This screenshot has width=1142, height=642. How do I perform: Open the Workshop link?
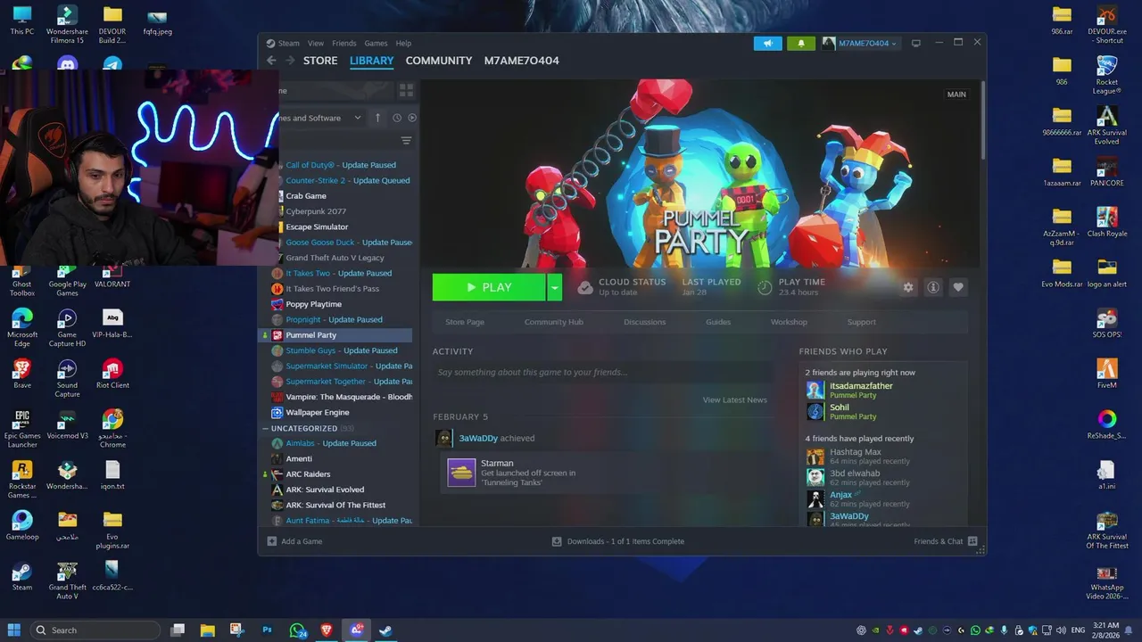tap(789, 322)
